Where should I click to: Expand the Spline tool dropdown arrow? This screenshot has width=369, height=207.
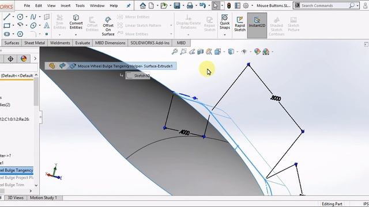point(40,17)
